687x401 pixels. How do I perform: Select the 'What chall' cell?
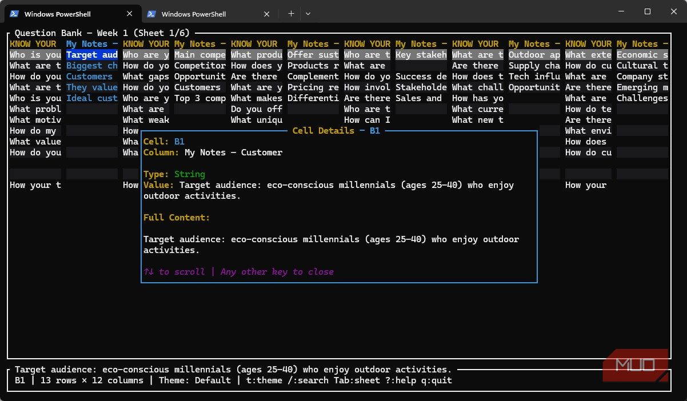pyautogui.click(x=478, y=87)
